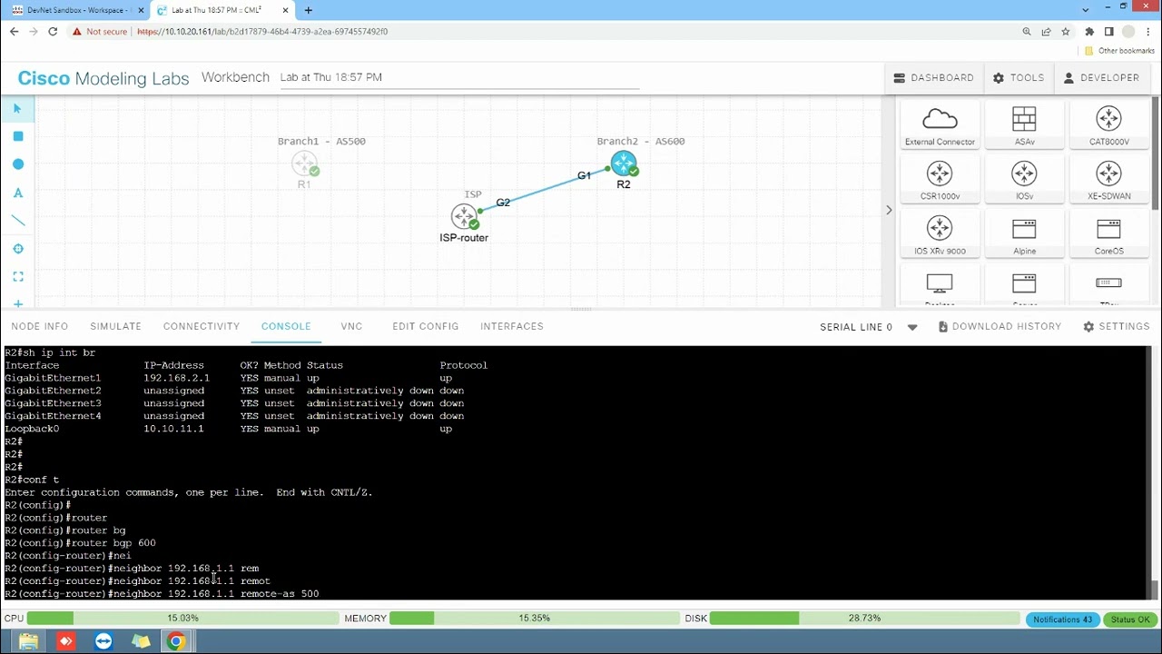Viewport: 1162px width, 654px height.
Task: Open the TOOLS menu
Action: (1019, 78)
